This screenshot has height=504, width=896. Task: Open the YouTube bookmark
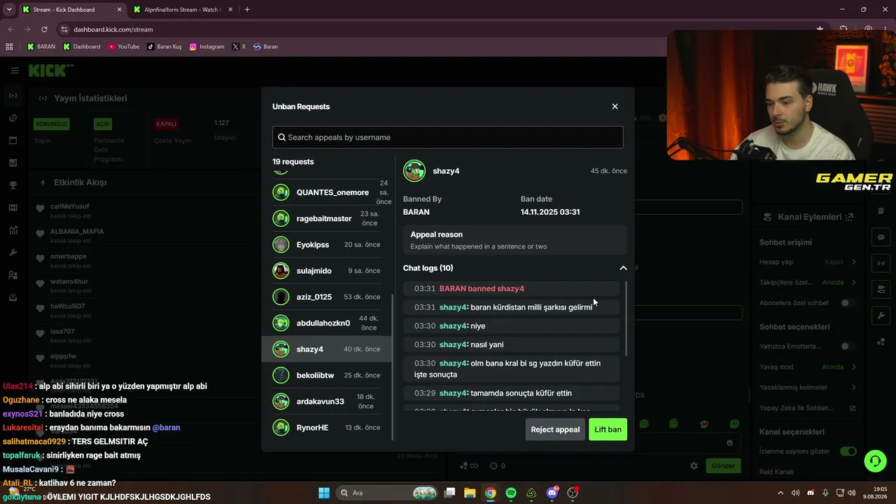click(124, 47)
